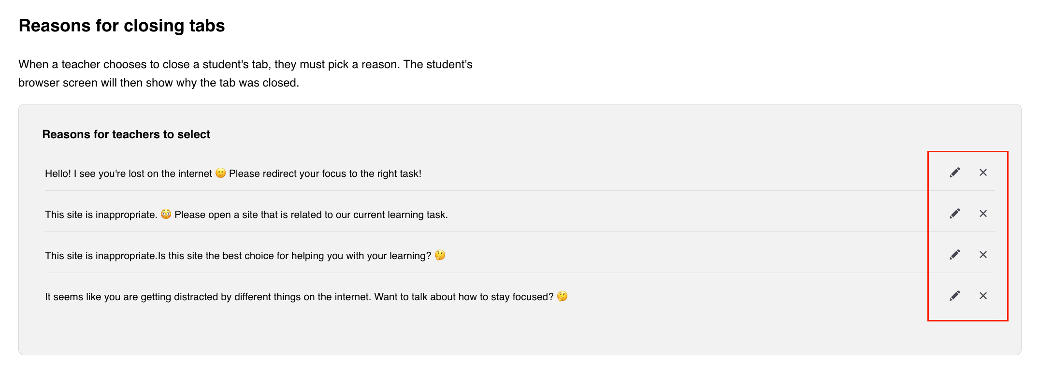1039x378 pixels.
Task: Click the "Reasons for closing tabs" heading
Action: tap(122, 26)
